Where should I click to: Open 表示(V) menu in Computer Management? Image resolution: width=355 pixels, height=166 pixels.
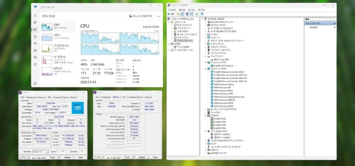pyautogui.click(x=191, y=10)
